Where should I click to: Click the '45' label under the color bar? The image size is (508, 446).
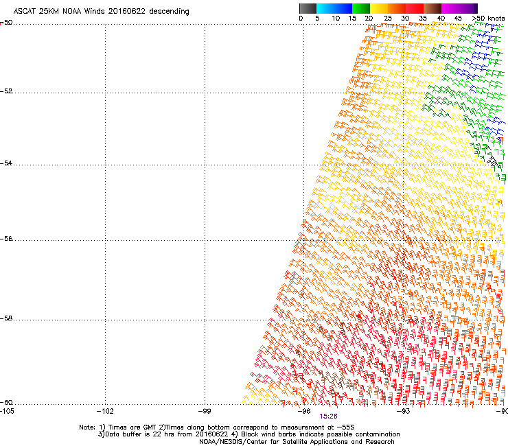[x=458, y=19]
